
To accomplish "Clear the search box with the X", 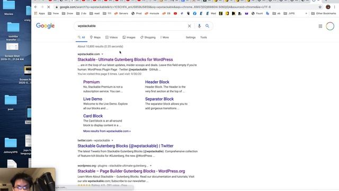I will coord(189,26).
